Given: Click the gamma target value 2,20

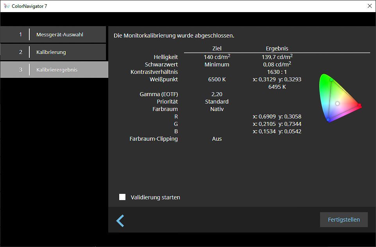Looking at the screenshot, I should click(217, 94).
